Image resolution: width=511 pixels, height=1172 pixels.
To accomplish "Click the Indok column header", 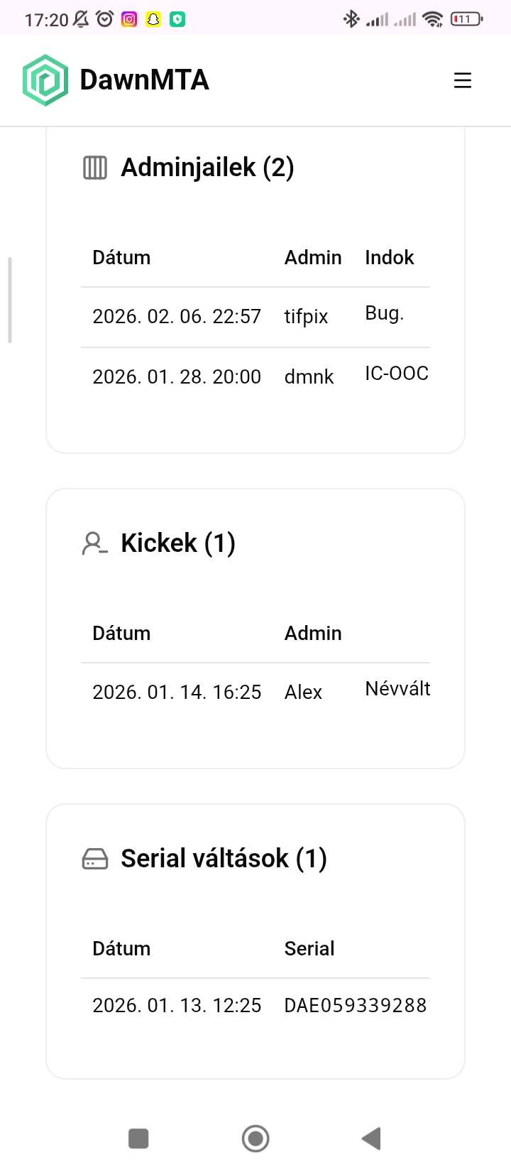I will click(389, 257).
